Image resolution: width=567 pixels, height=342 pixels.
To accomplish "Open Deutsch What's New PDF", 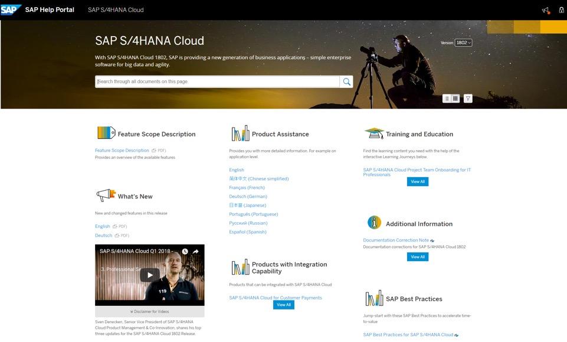I will [122, 236].
